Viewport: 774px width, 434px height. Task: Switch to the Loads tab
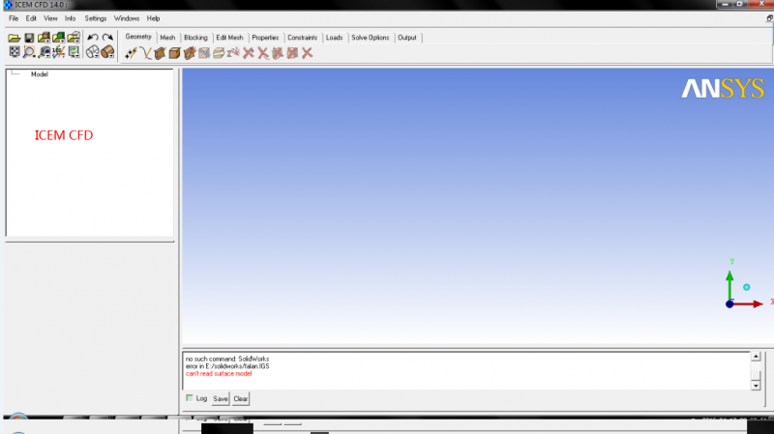(x=334, y=38)
